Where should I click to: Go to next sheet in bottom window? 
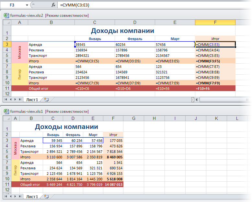click(x=15, y=196)
